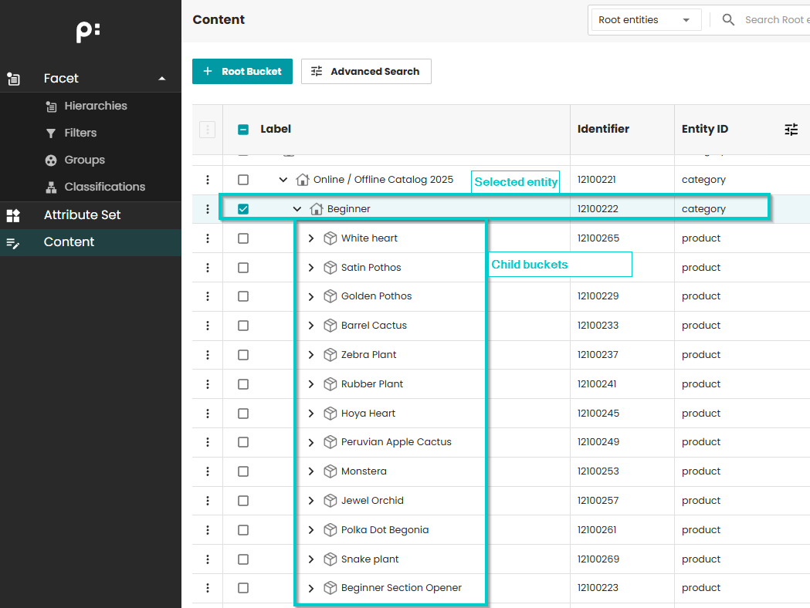This screenshot has width=810, height=608.
Task: Open column settings icon next to Entity ID
Action: pos(791,130)
